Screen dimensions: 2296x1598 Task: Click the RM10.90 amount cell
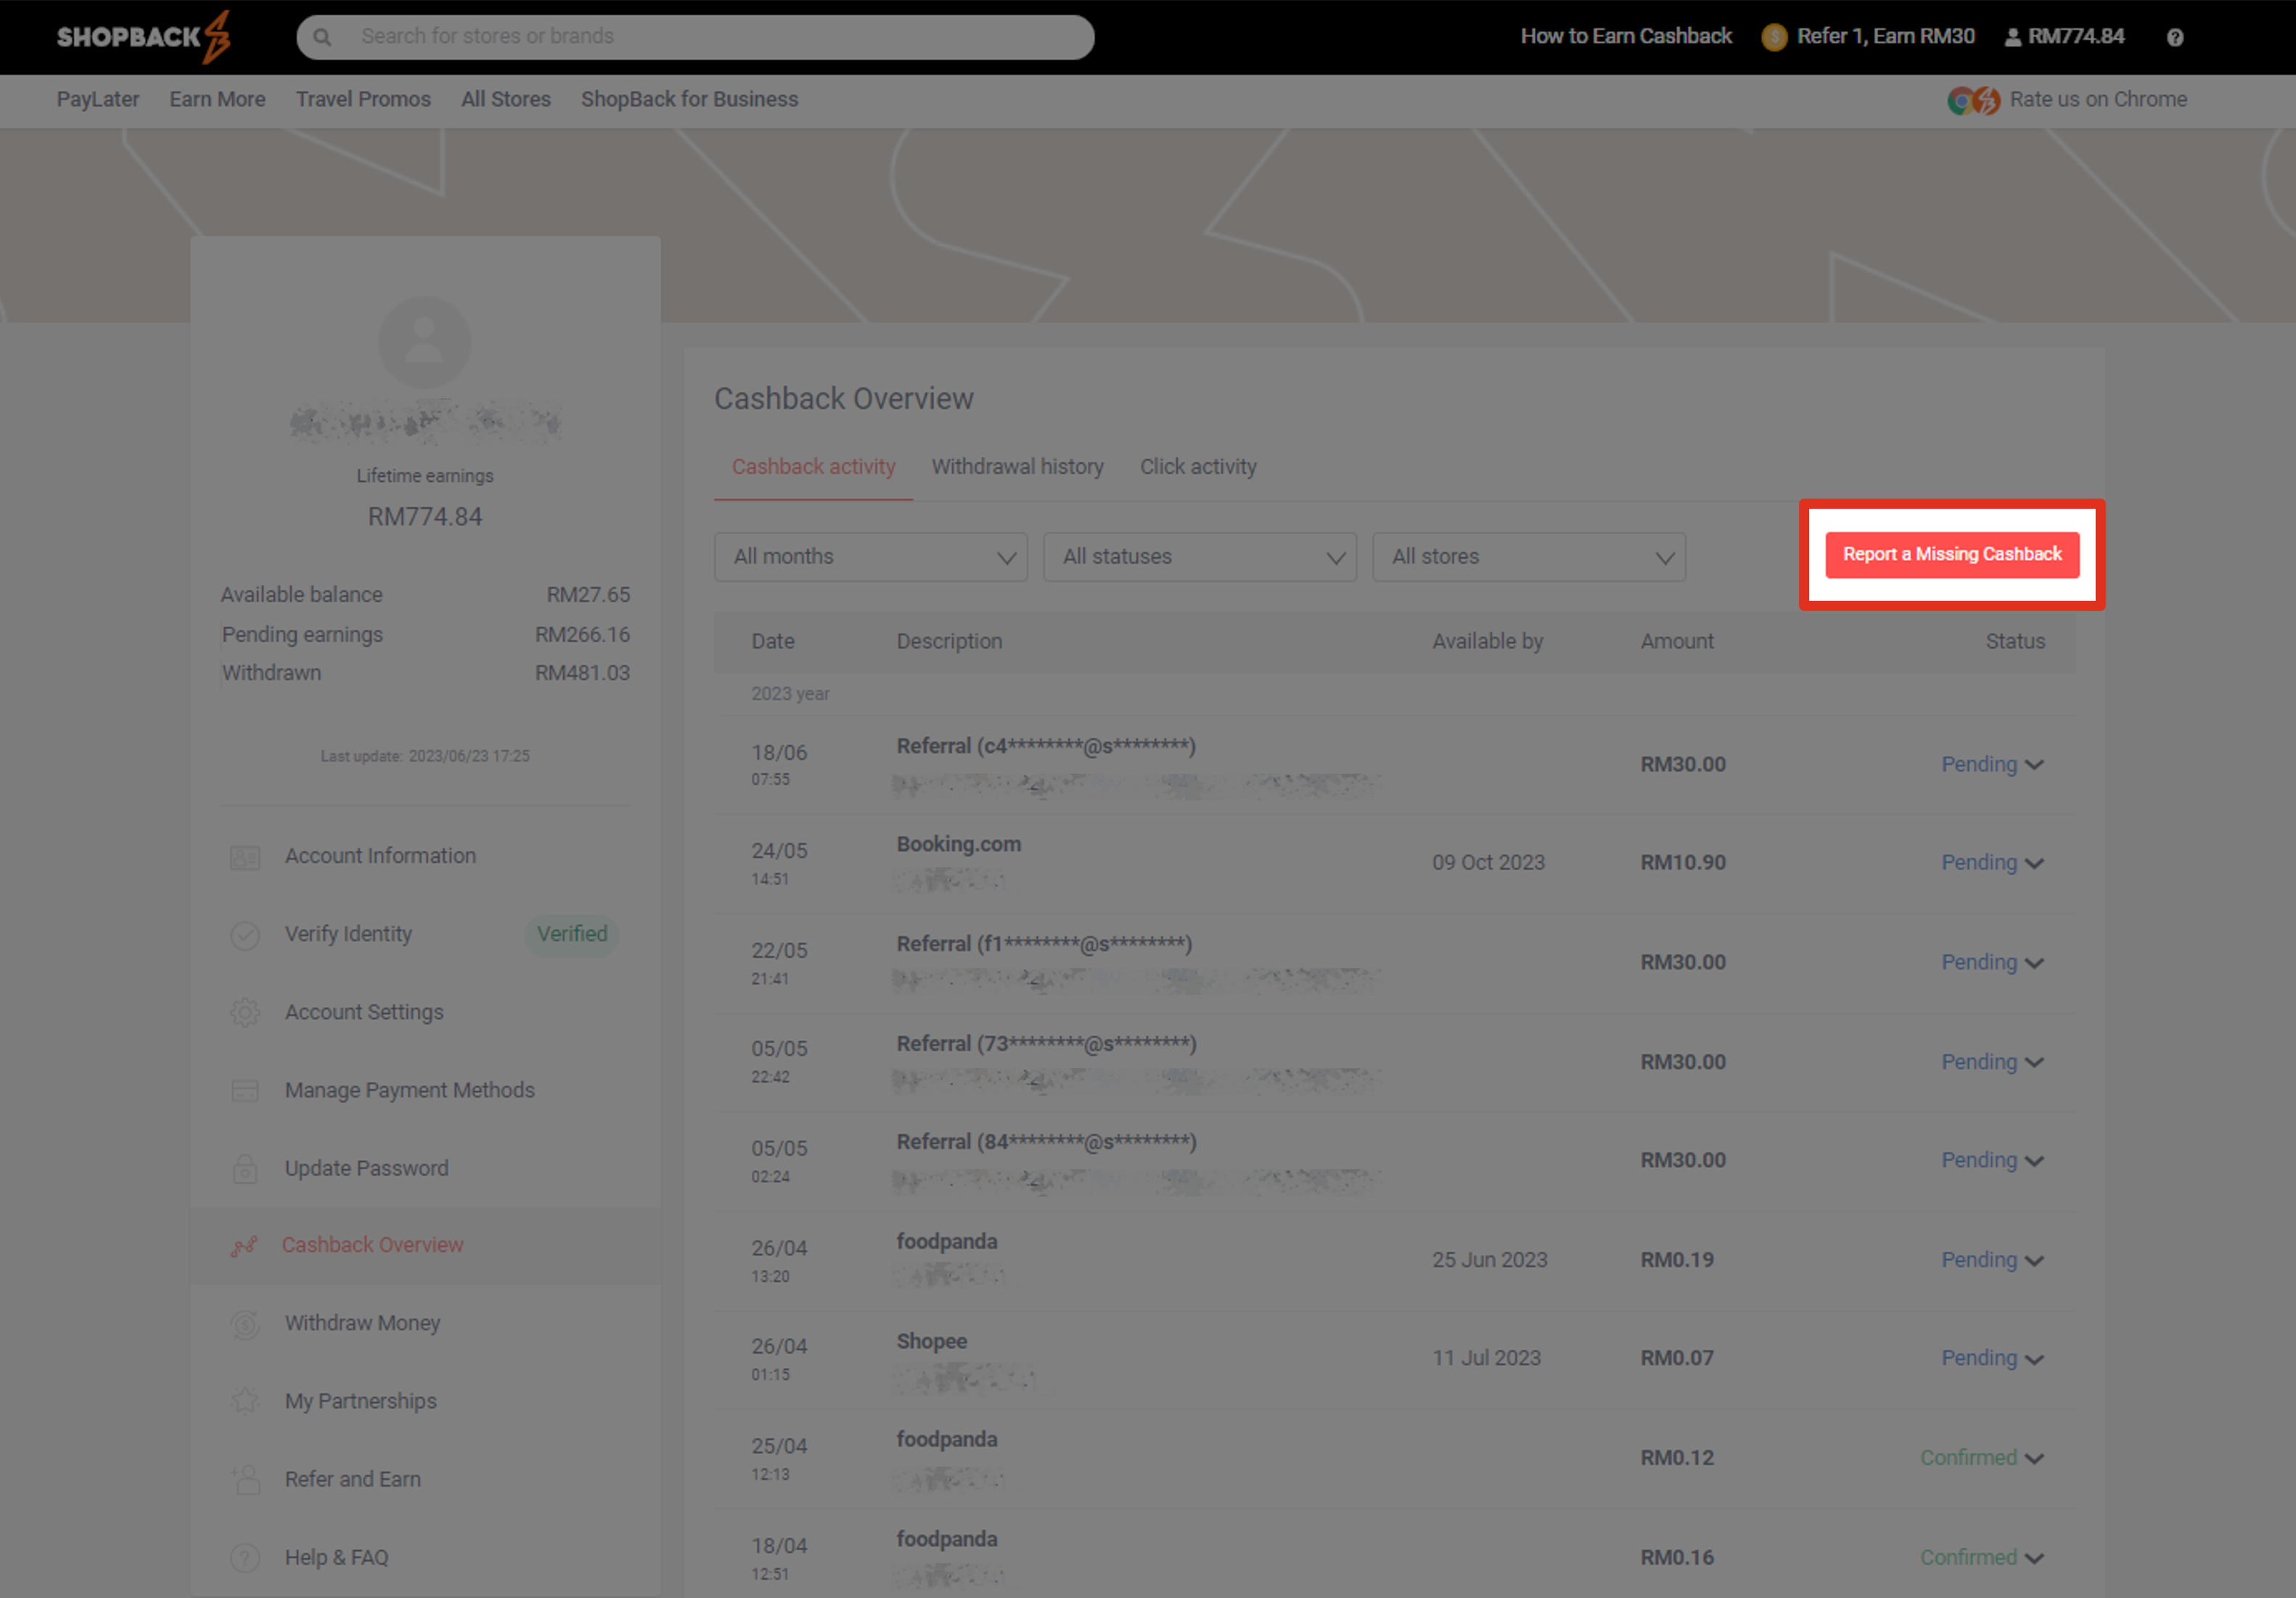coord(1683,862)
